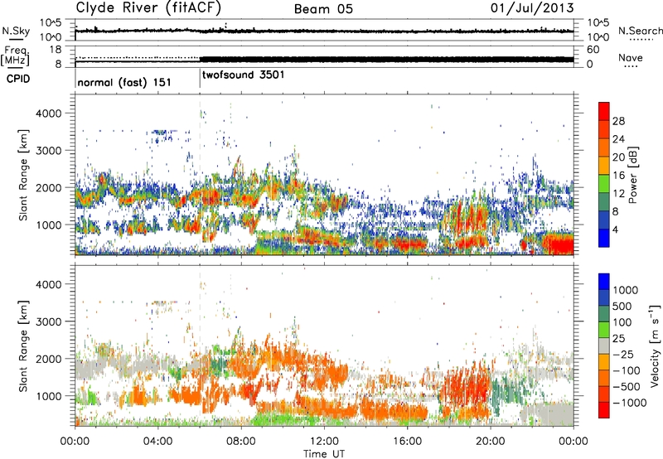Click the '20:00' time axis label

[490, 442]
